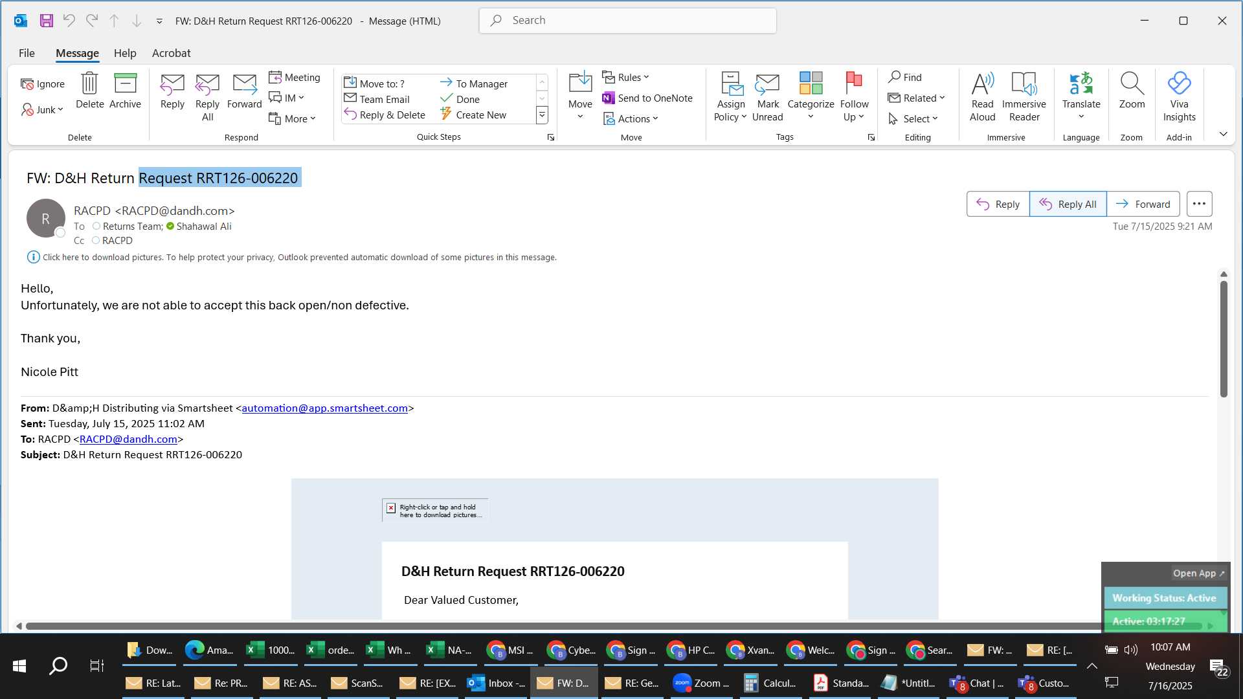The width and height of the screenshot is (1243, 699).
Task: Open the Move dropdown
Action: [580, 97]
